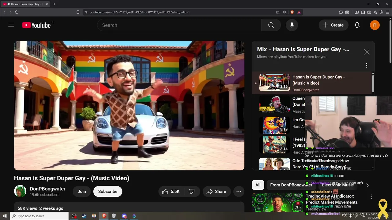The image size is (392, 220).
Task: Subscribe to DonPBongwater channel
Action: pyautogui.click(x=107, y=191)
